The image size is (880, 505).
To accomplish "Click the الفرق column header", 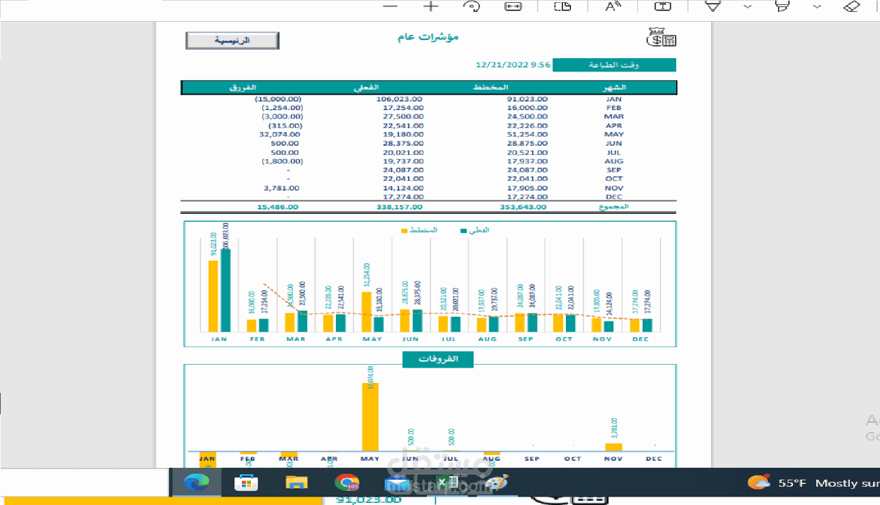I will pyautogui.click(x=242, y=88).
